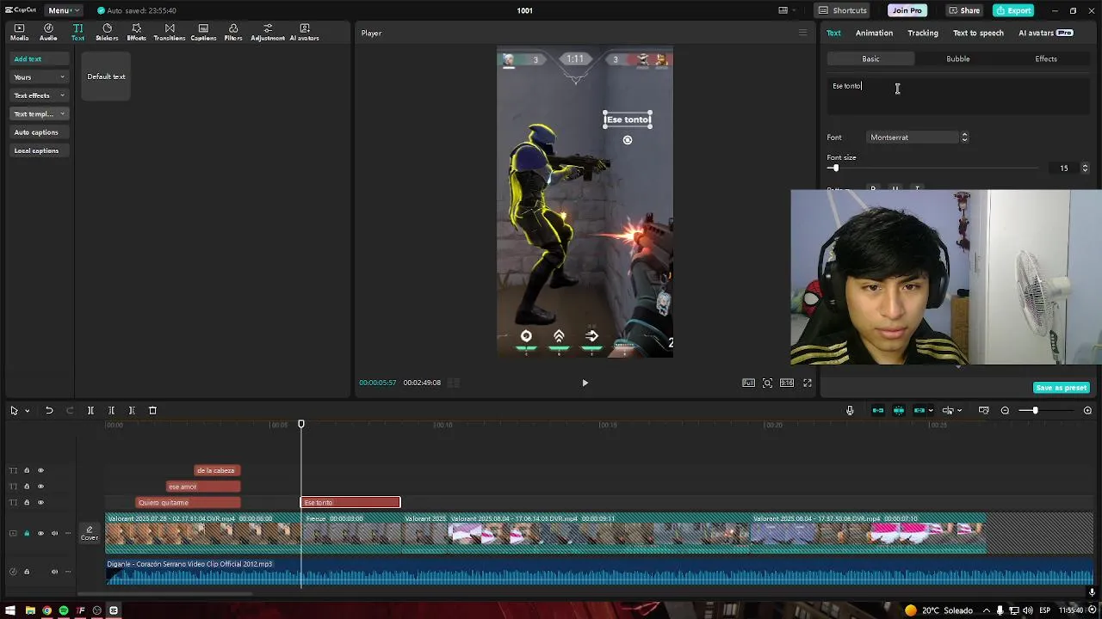This screenshot has width=1102, height=619.
Task: Open the AI avatars panel in the top toolbar
Action: pyautogui.click(x=304, y=33)
